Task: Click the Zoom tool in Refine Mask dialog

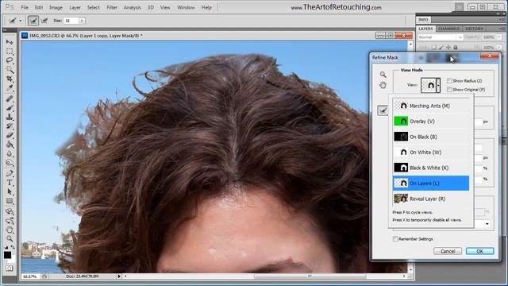Action: 383,75
